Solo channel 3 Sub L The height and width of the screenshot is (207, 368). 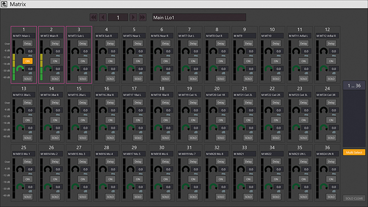coord(83,78)
